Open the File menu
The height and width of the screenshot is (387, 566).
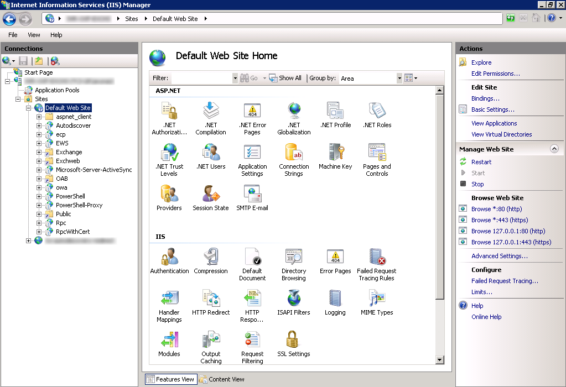(13, 35)
